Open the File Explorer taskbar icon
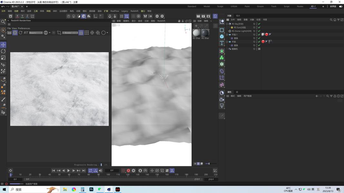Screen dimensions: 344x193 (x=65, y=189)
